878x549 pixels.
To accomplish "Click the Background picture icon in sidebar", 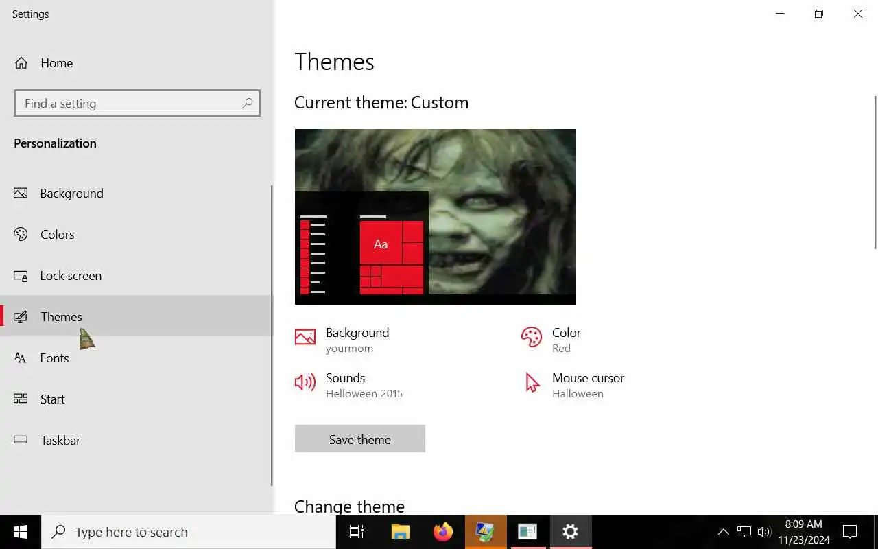I will (21, 194).
